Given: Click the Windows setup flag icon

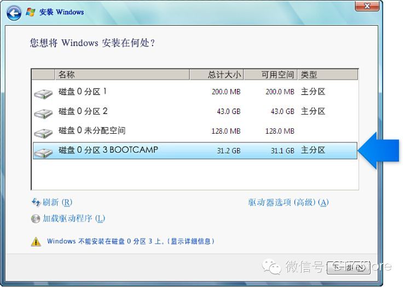Looking at the screenshot, I should point(31,12).
